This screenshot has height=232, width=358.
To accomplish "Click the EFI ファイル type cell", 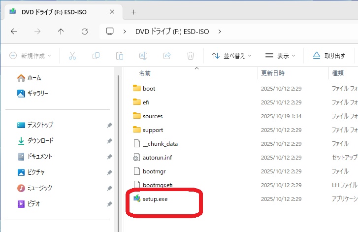I will [x=344, y=185].
